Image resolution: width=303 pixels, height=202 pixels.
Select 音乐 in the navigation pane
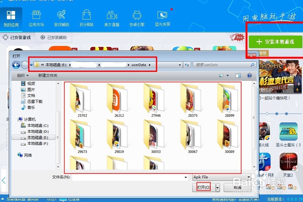[28, 108]
